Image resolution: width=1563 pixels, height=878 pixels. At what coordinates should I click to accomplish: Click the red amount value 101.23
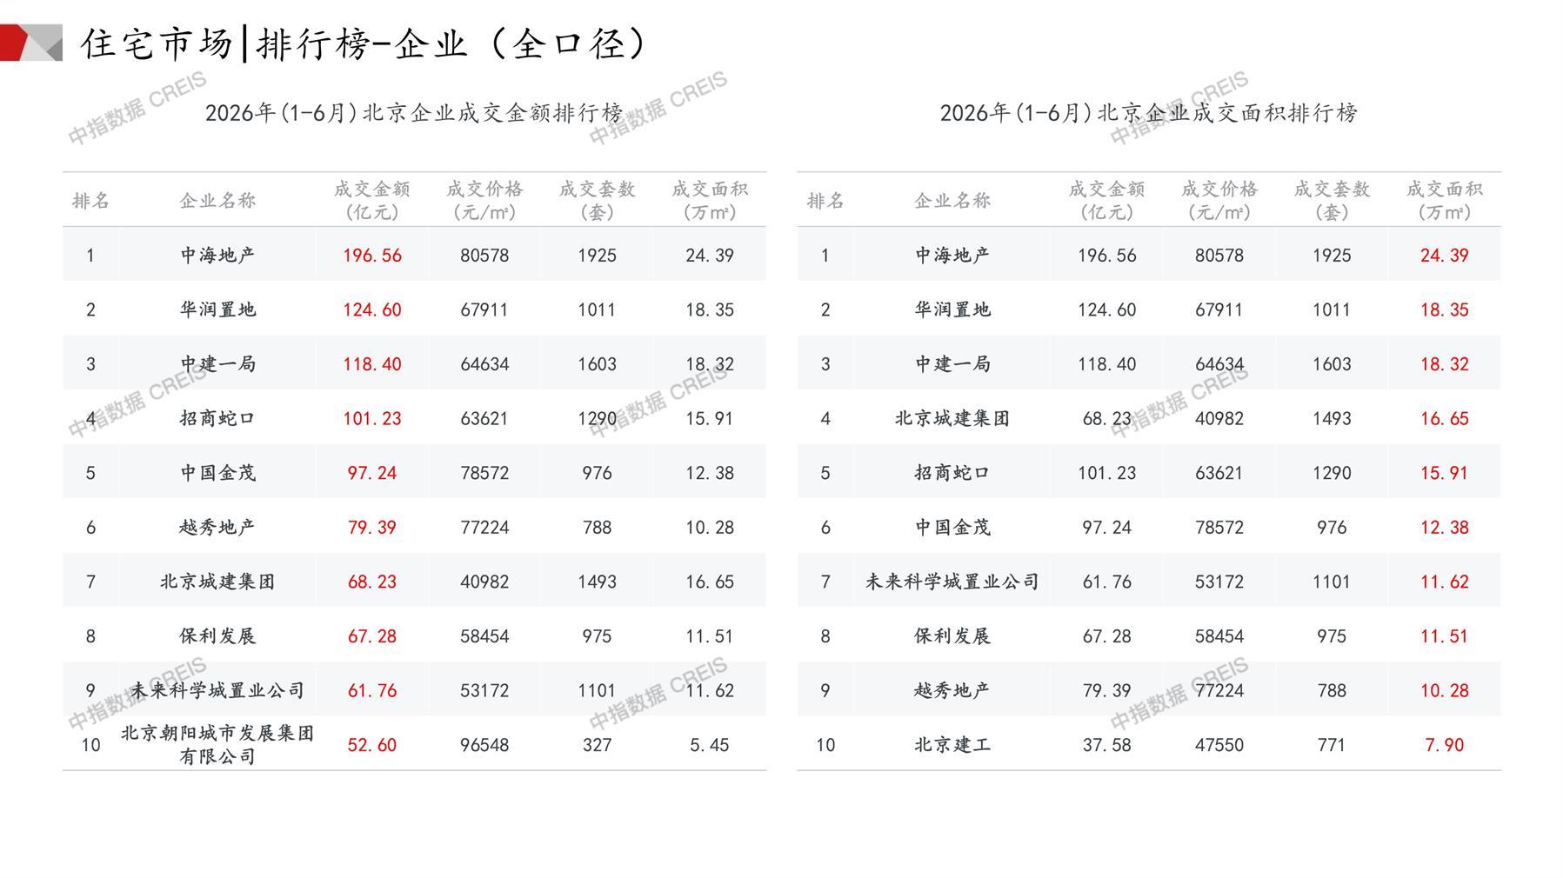(372, 418)
